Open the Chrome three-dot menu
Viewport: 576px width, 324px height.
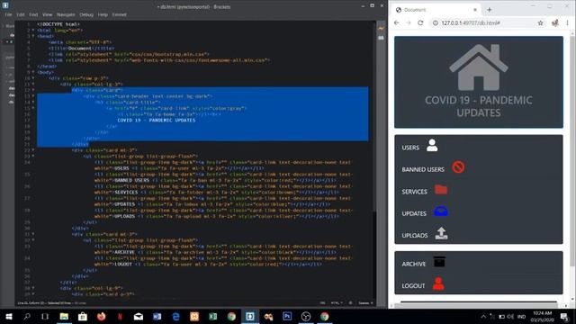tap(567, 22)
